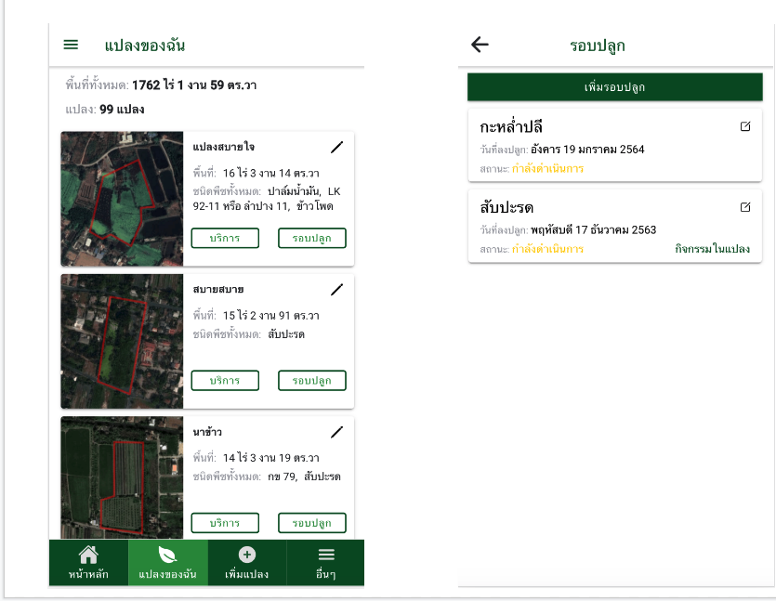Click total area text 1762 ไร่ 1 งาน 59 ตร.วา
Viewport: 776px width, 601px height.
194,85
